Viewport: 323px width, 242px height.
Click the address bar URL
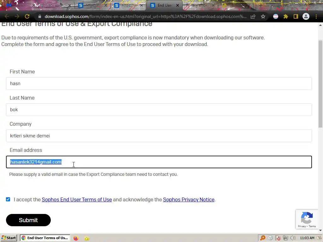coord(145,16)
